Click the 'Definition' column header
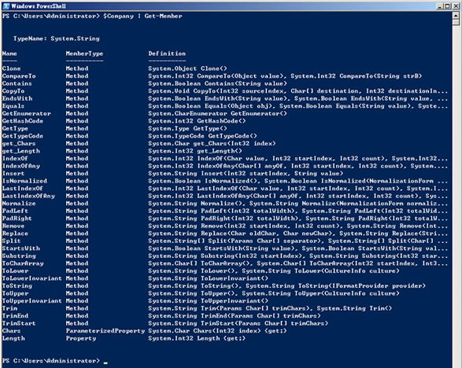This screenshot has height=368, width=462. pos(167,53)
